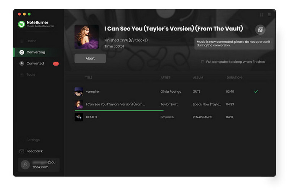Switch to the grid view icon

(x=261, y=15)
